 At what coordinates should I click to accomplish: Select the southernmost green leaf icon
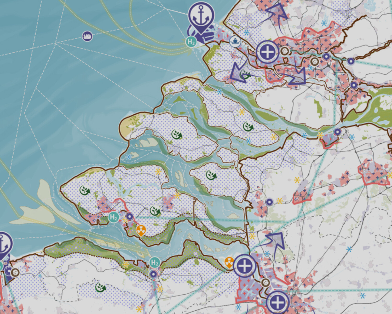click(x=100, y=288)
